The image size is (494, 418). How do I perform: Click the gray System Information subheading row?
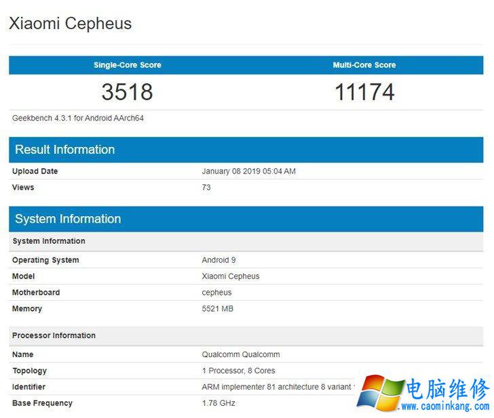pos(246,241)
